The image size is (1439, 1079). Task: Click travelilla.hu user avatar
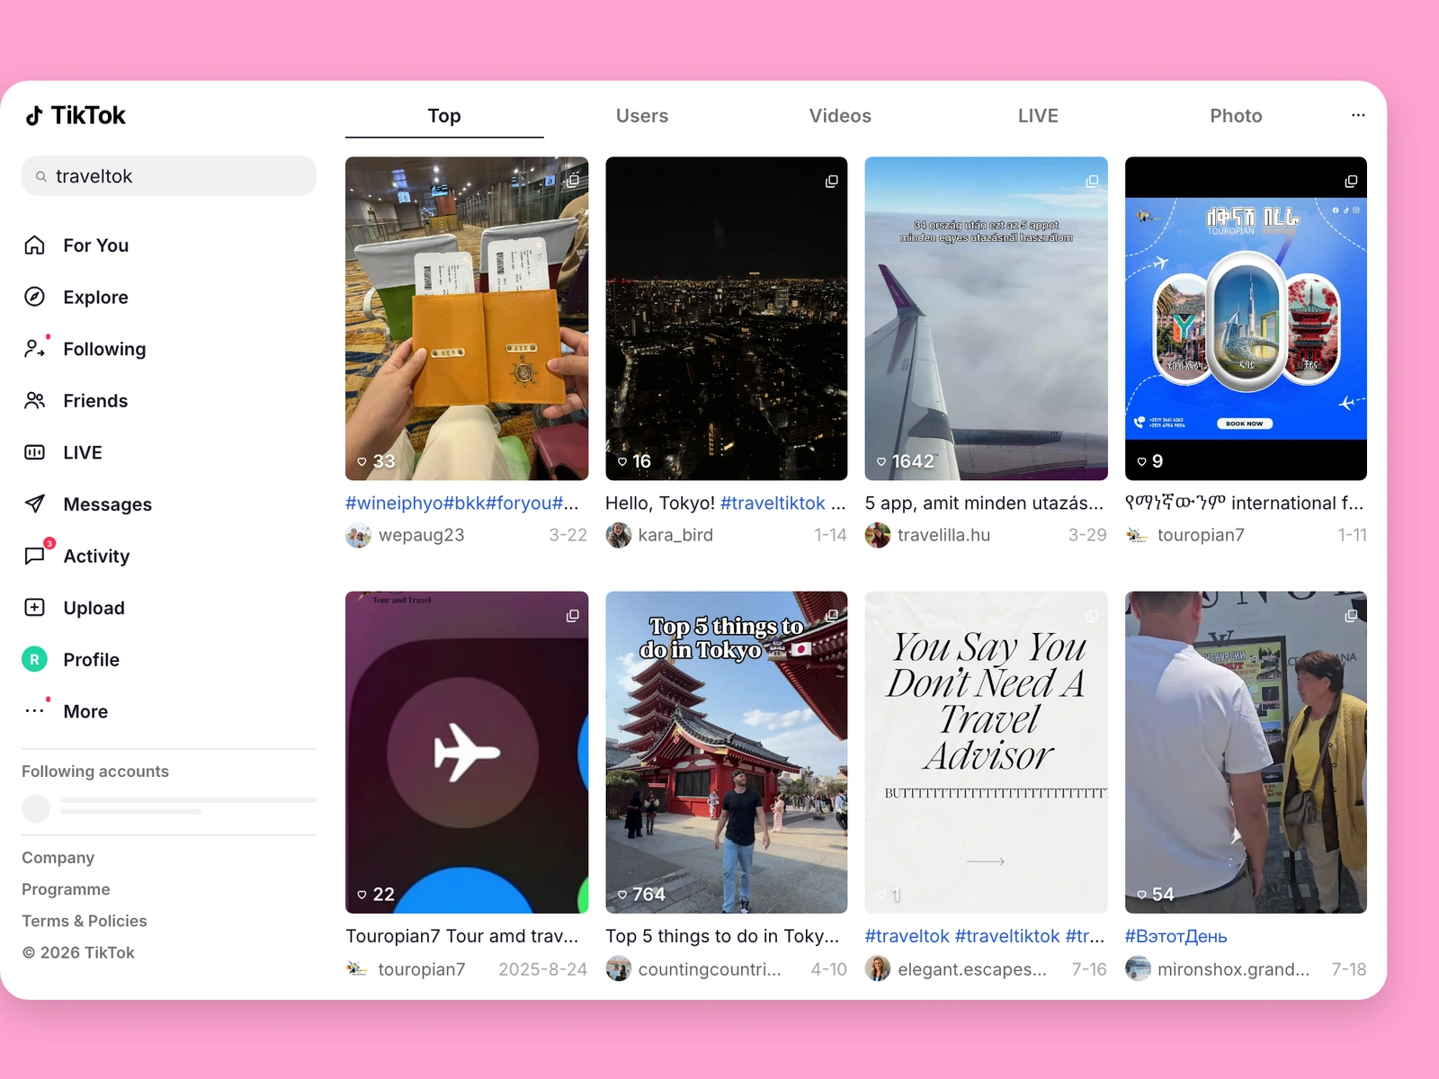click(877, 535)
